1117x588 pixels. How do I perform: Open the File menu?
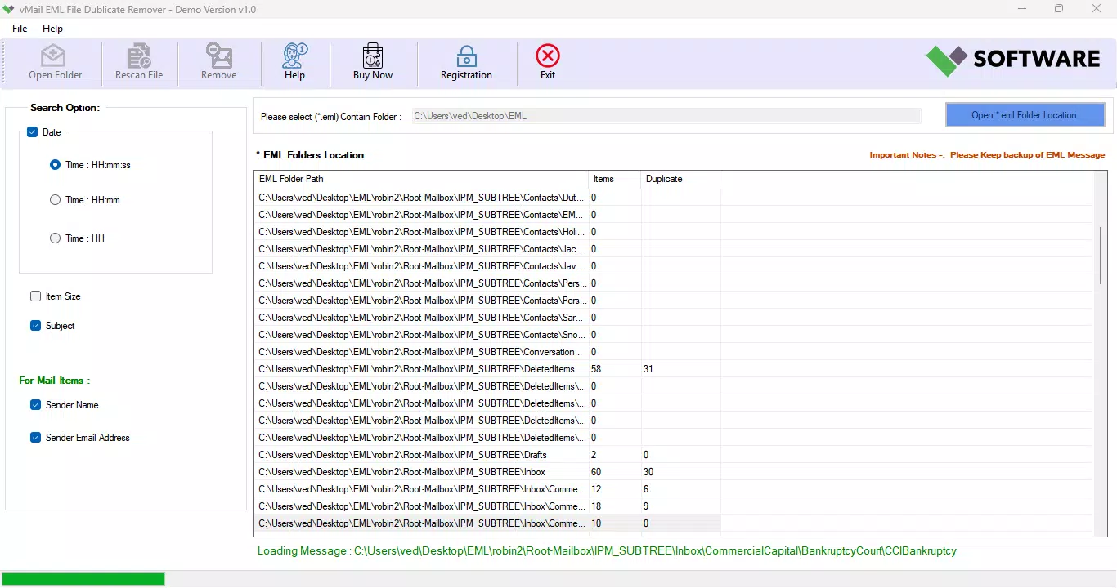(x=20, y=29)
